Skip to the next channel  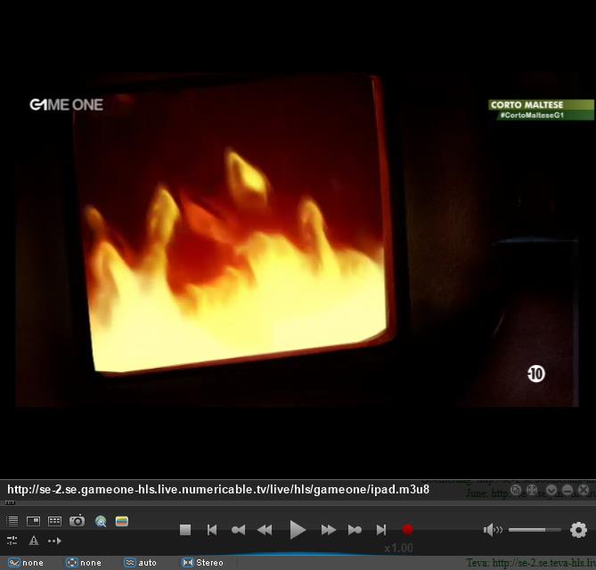[x=381, y=530]
